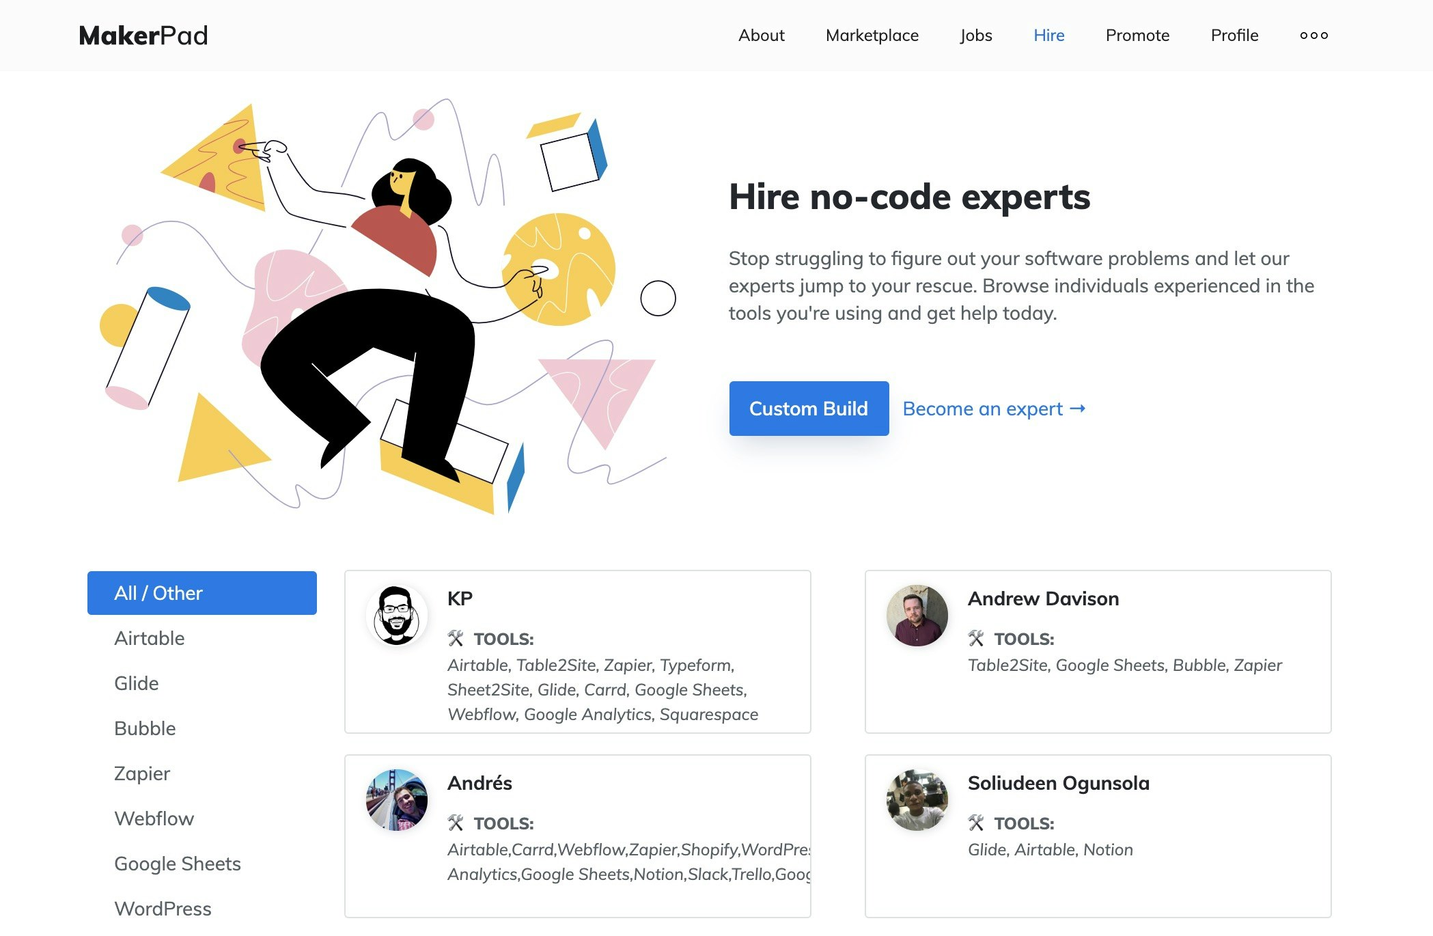This screenshot has height=936, width=1433.
Task: Switch to the Marketplace section
Action: [872, 35]
